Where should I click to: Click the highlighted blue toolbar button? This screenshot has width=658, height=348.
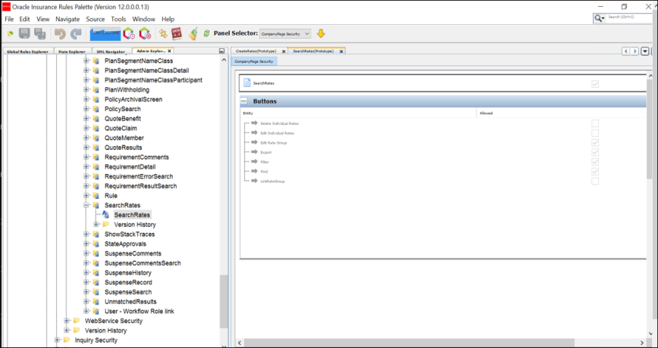pyautogui.click(x=105, y=33)
